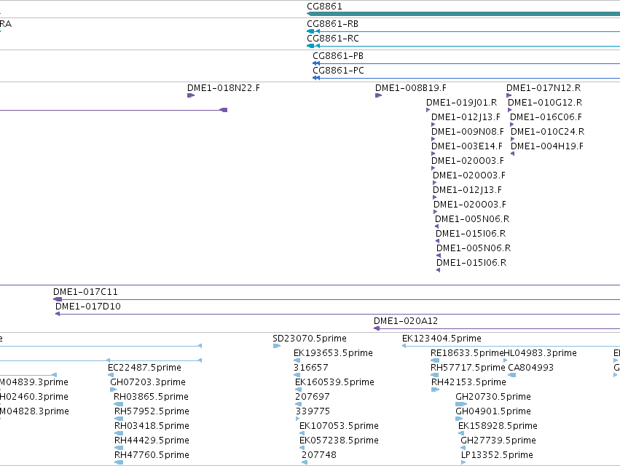
Task: Click blue block glyph below GH20730.5prime
Action: (x=461, y=404)
